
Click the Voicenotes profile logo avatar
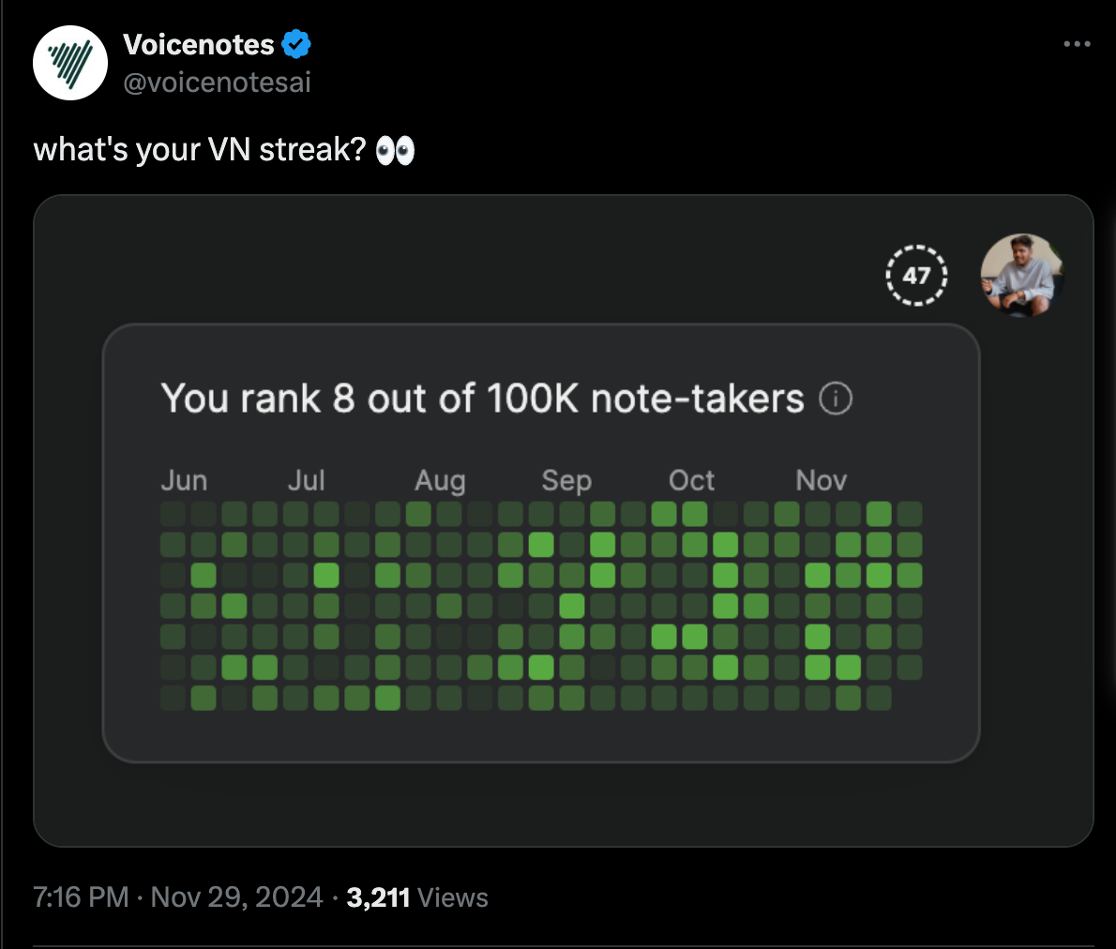[70, 63]
